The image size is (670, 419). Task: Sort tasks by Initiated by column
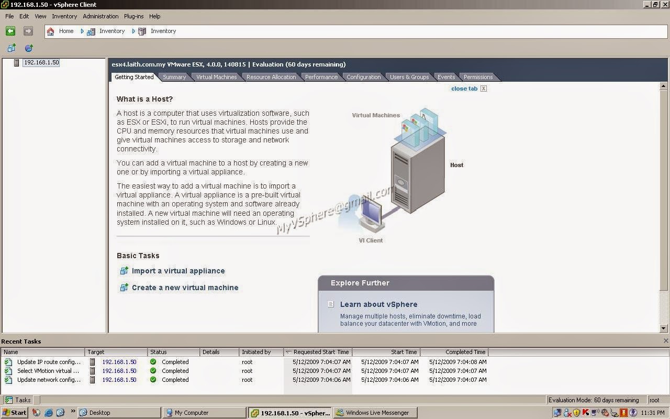(x=261, y=352)
